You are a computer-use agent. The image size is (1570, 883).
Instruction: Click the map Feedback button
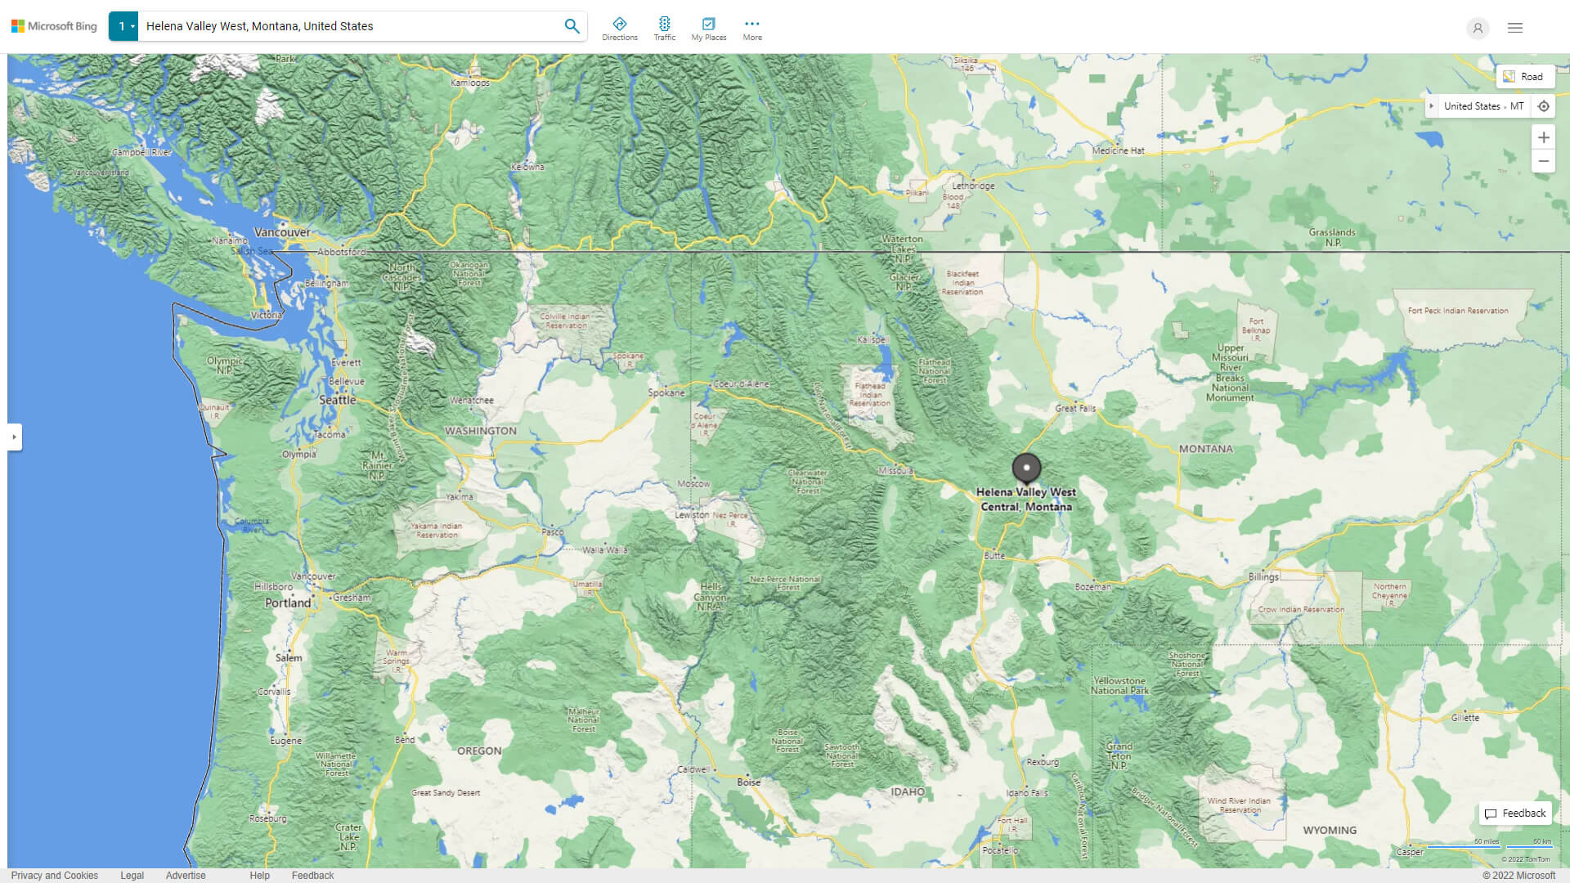pyautogui.click(x=1514, y=813)
